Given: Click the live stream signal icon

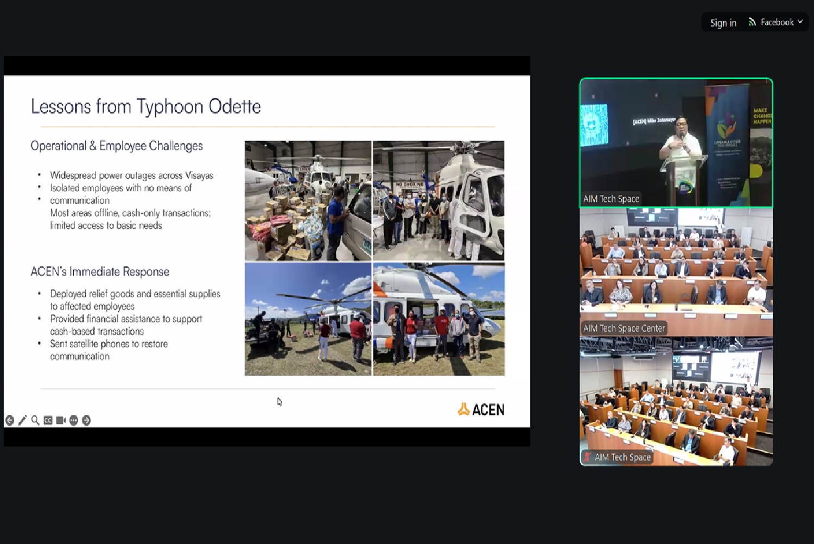Looking at the screenshot, I should 752,22.
